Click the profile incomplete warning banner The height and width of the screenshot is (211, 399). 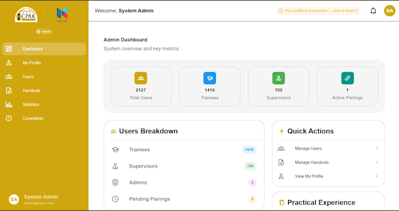(319, 11)
